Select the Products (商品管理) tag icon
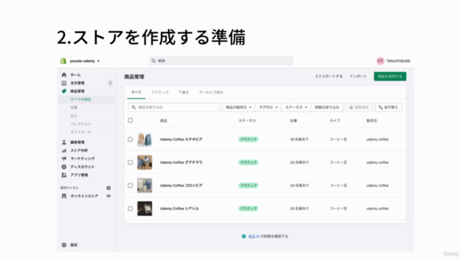Screen dimensions: 462x259 click(64, 91)
